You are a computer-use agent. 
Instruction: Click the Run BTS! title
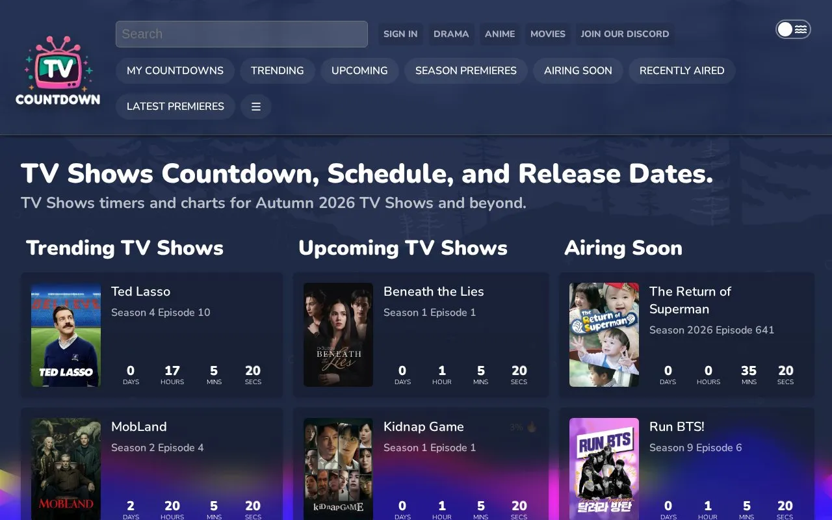tap(677, 427)
